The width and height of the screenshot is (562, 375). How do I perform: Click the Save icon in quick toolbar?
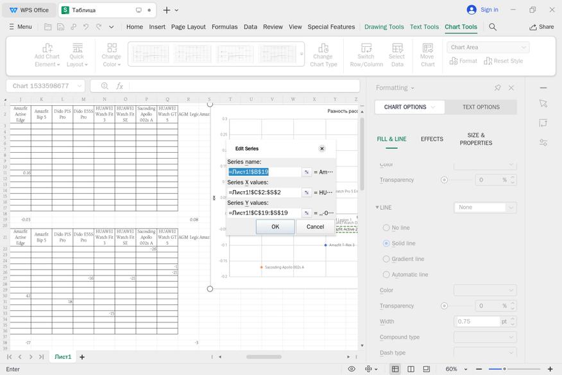60,26
